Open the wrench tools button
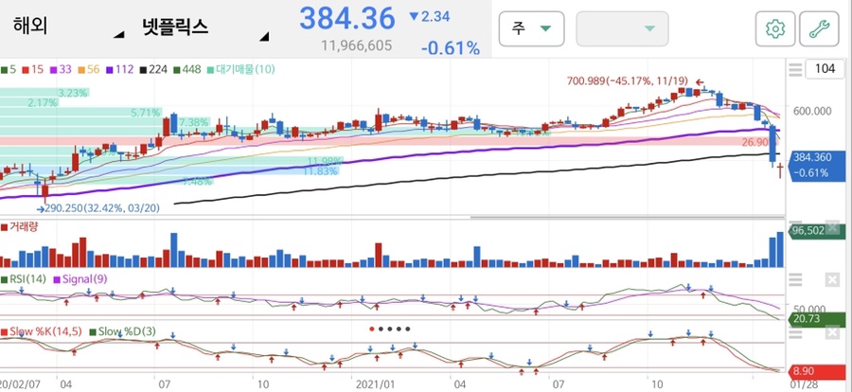 pyautogui.click(x=819, y=28)
